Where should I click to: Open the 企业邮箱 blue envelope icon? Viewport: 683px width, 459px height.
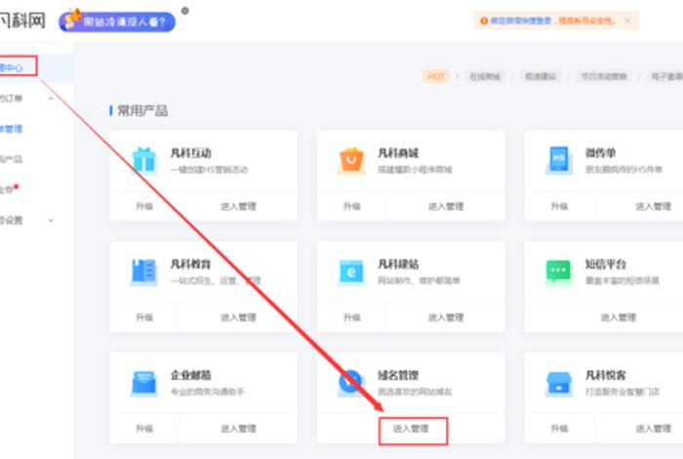pos(144,383)
